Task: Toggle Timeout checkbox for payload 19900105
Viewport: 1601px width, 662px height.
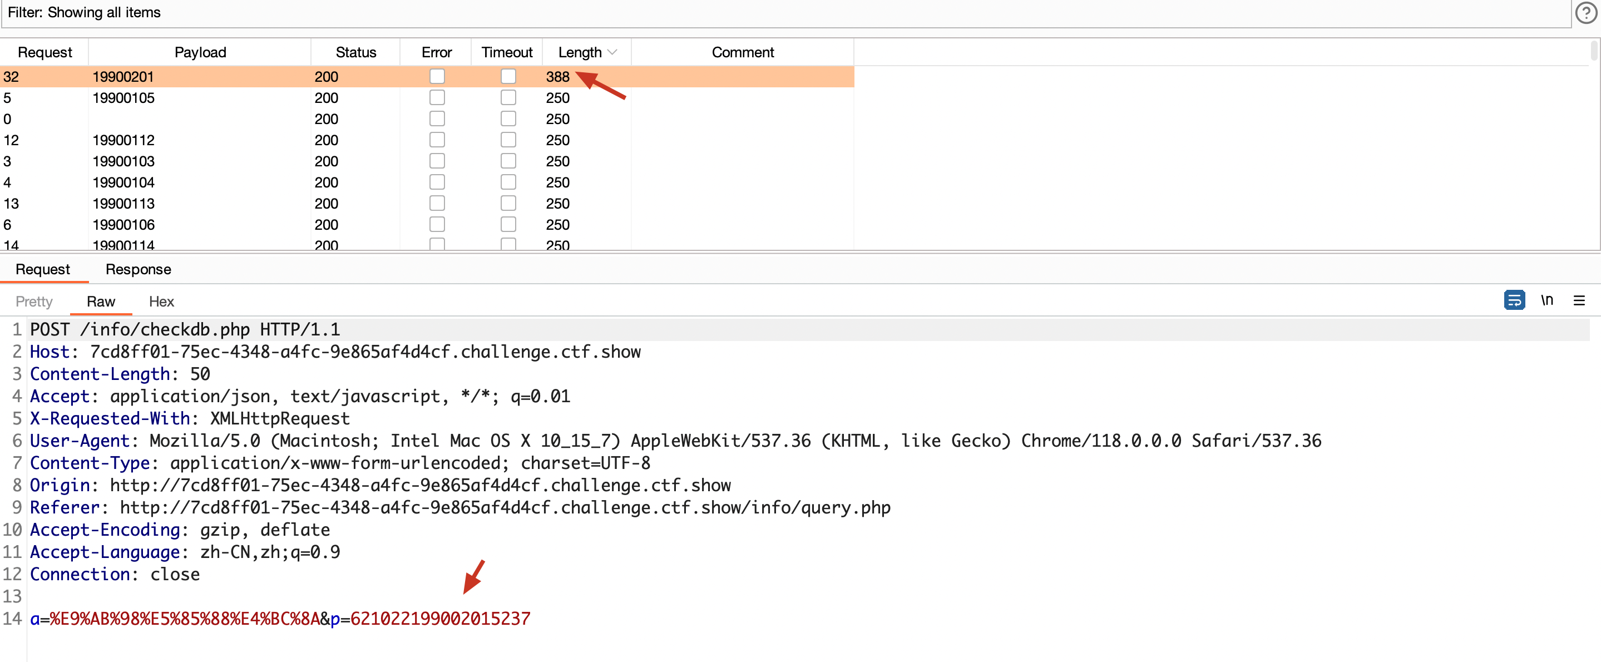Action: (508, 97)
